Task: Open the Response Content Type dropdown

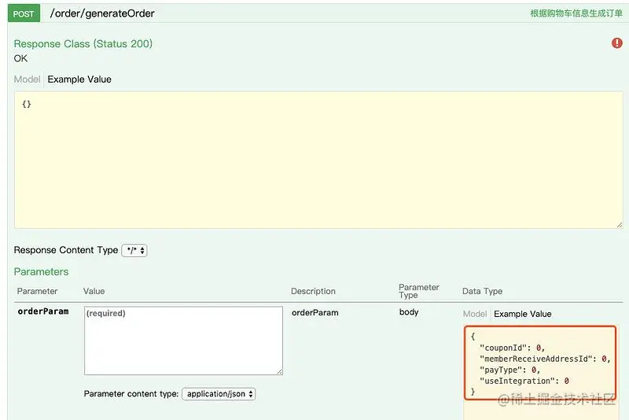Action: coord(134,250)
